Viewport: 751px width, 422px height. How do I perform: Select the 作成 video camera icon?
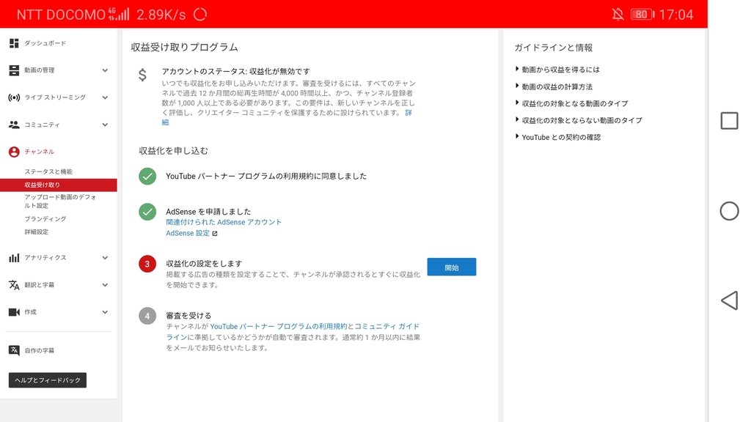(x=14, y=312)
